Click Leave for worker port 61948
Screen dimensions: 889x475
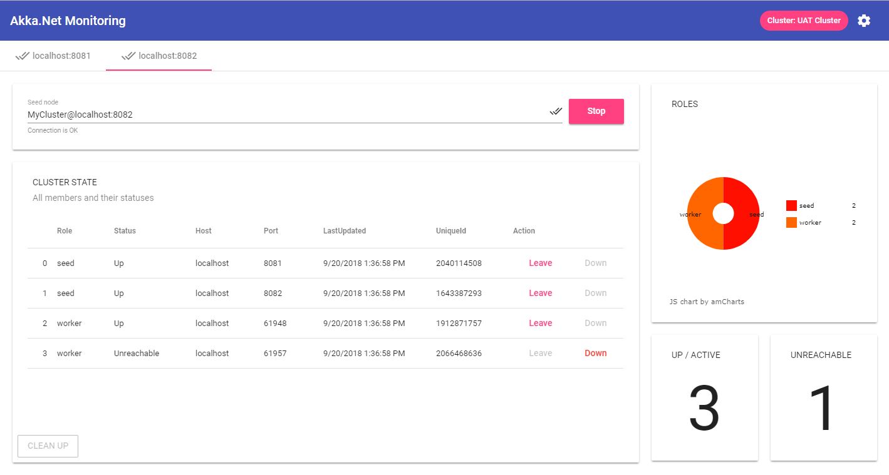pos(540,323)
